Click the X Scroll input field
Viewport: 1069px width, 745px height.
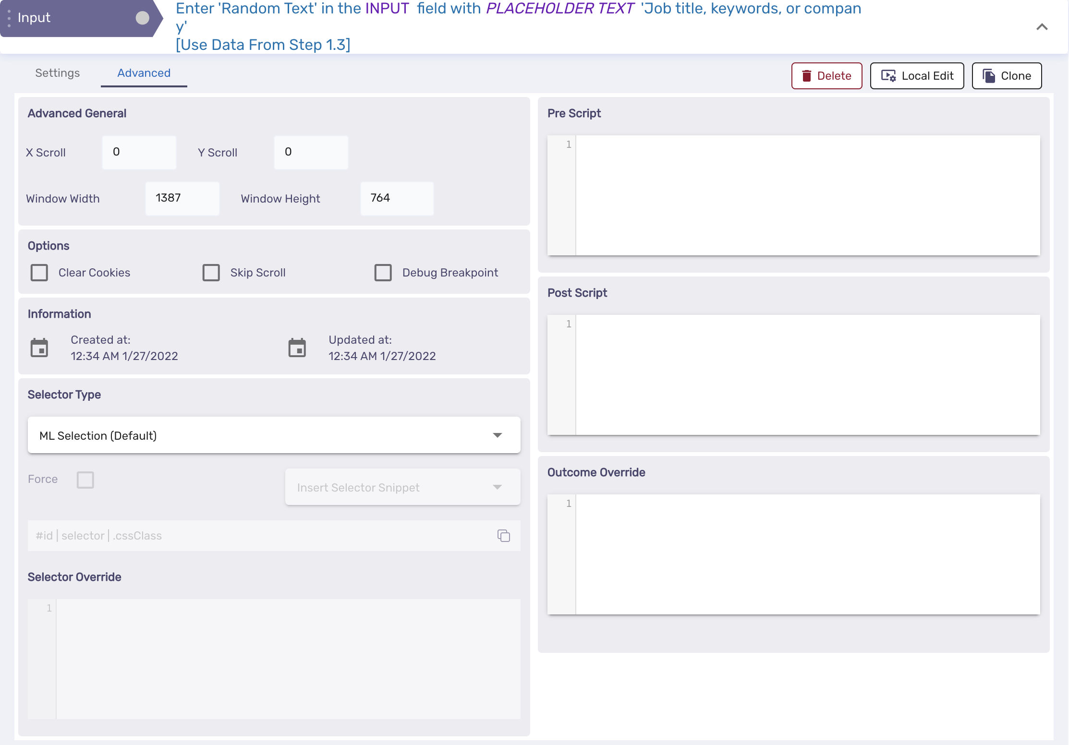tap(139, 152)
